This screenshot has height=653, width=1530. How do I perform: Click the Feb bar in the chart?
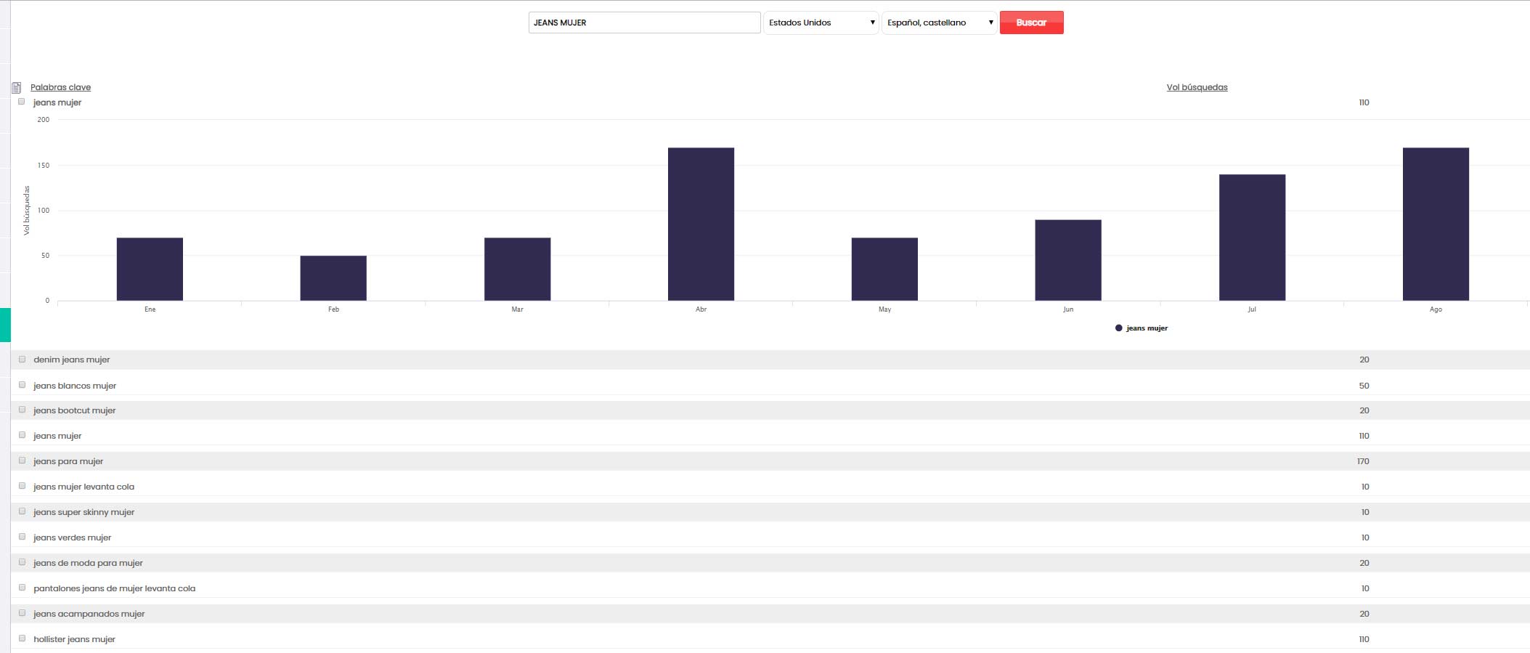click(333, 278)
